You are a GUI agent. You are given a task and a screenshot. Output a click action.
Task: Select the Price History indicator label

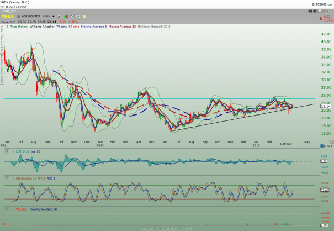[x=19, y=27]
